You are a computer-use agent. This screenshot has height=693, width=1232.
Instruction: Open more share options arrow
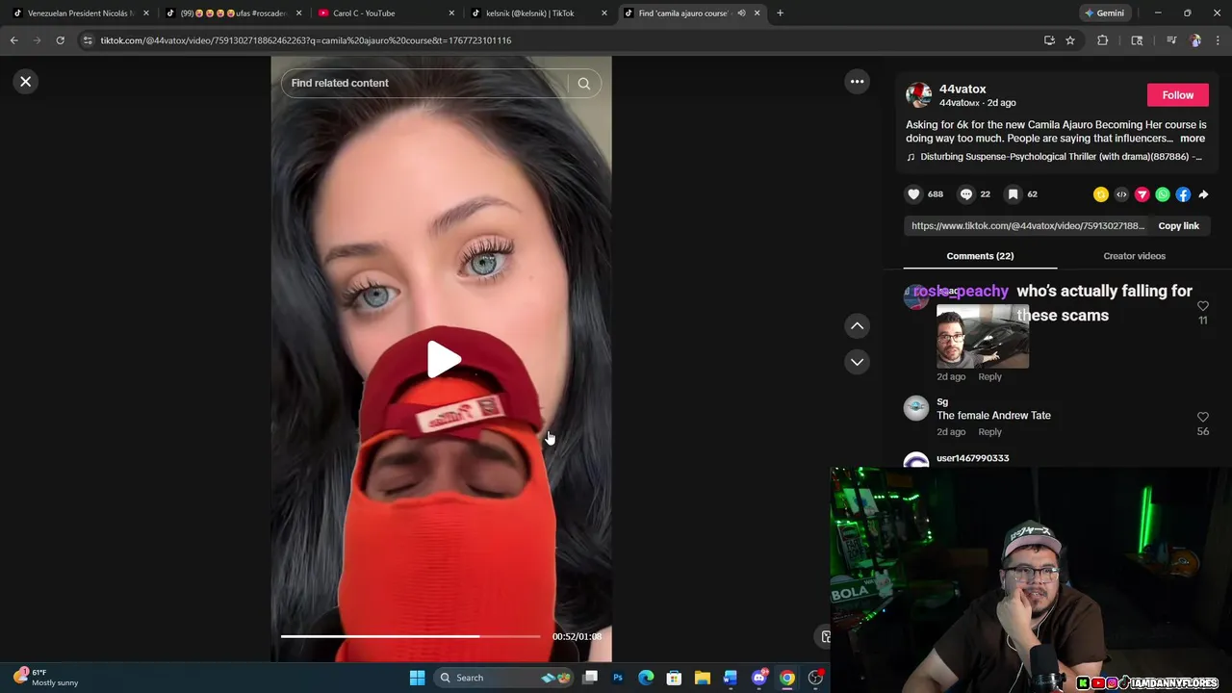(1203, 194)
